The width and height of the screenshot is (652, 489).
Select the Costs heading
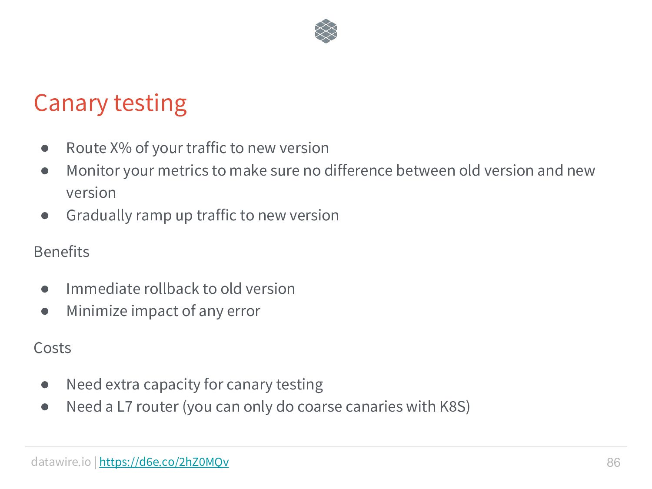tap(53, 348)
